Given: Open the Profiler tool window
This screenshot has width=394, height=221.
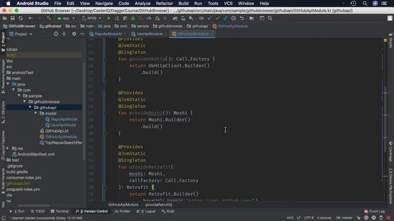Looking at the screenshot, I should pos(122,211).
